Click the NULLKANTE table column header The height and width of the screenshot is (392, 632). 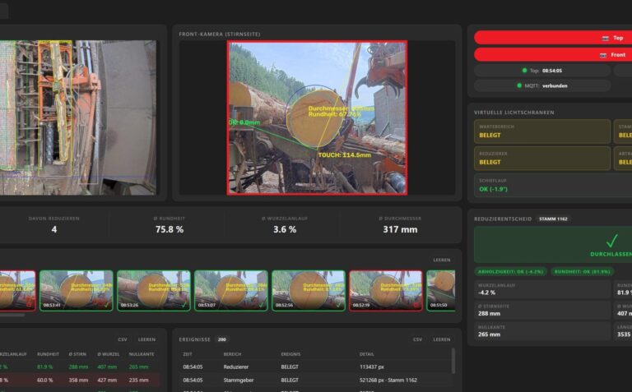[x=142, y=354]
